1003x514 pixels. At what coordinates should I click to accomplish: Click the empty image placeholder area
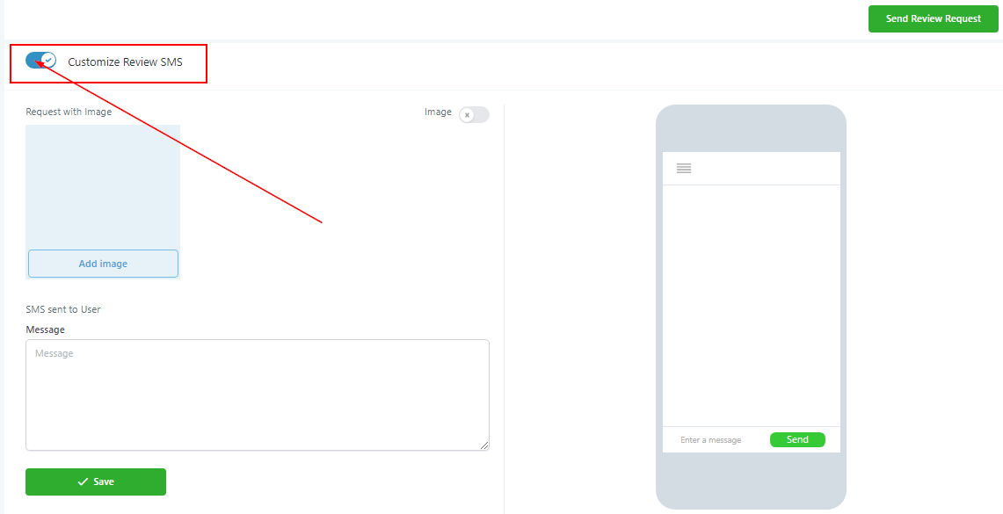[x=103, y=186]
